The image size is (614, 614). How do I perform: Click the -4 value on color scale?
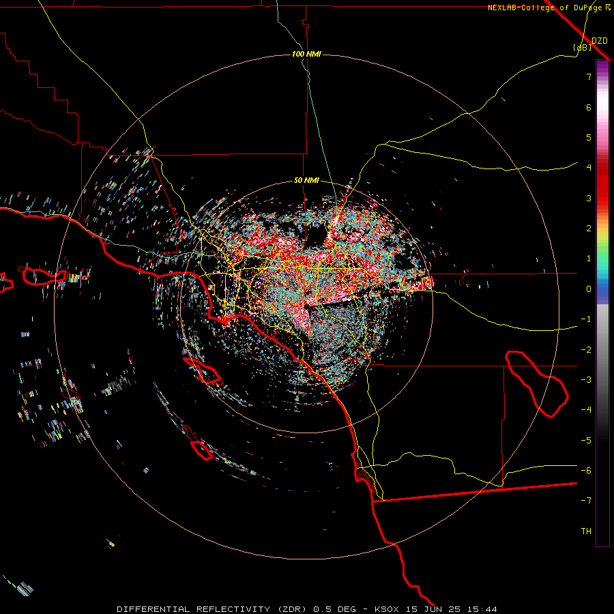point(586,410)
